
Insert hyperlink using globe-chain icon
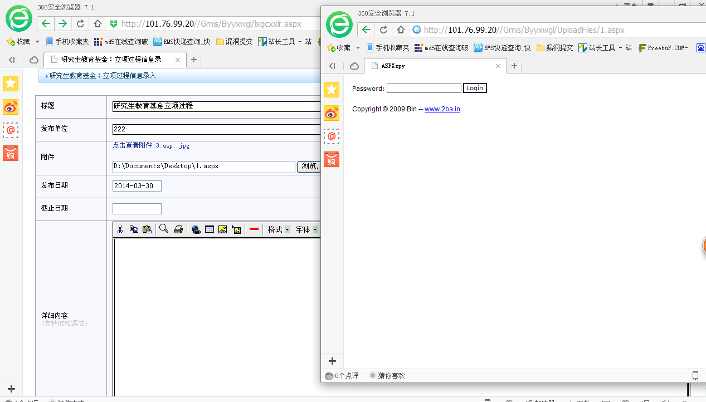[196, 229]
